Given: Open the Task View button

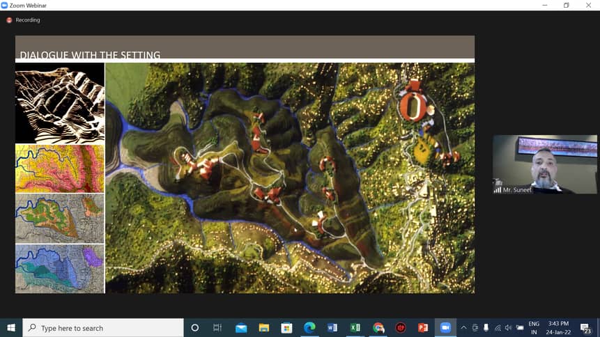Looking at the screenshot, I should point(217,328).
